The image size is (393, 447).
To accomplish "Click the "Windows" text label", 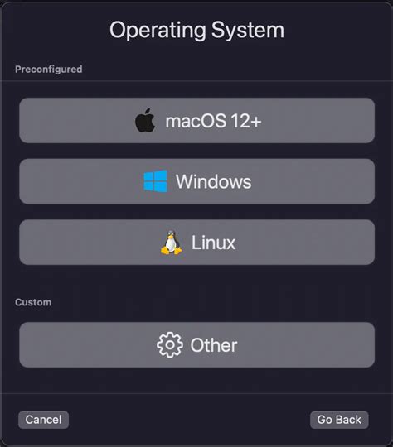I will (x=214, y=181).
